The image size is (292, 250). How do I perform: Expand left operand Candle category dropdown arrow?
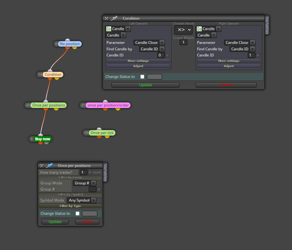point(128,29)
